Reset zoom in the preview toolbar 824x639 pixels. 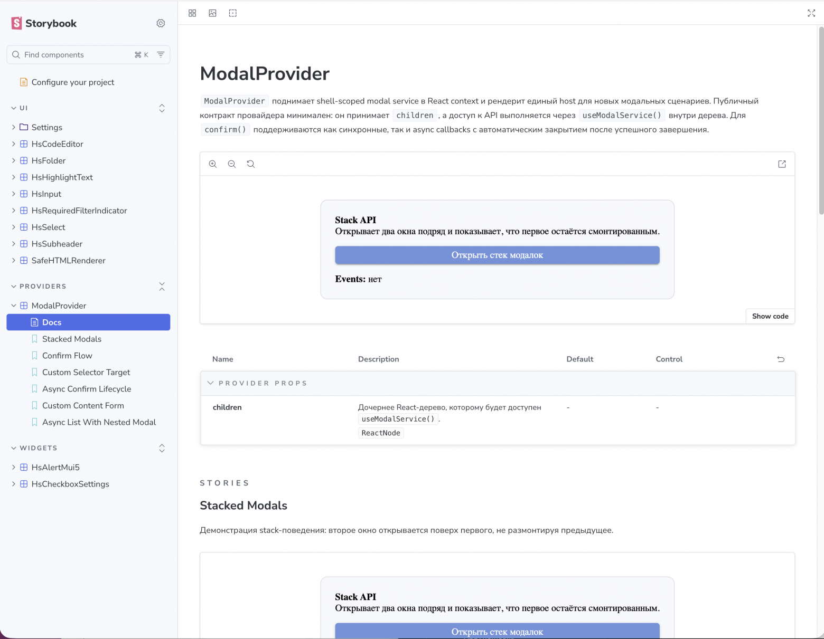[x=251, y=164]
